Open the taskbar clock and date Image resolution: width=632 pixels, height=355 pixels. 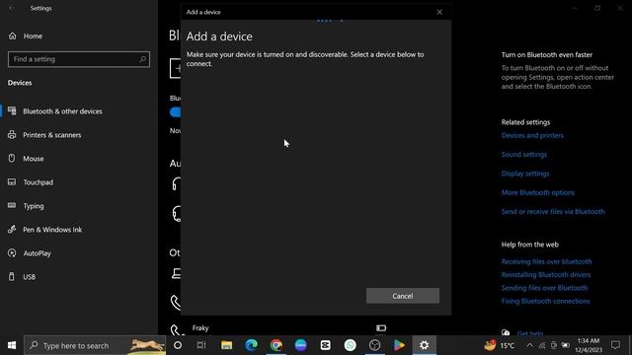pos(589,345)
